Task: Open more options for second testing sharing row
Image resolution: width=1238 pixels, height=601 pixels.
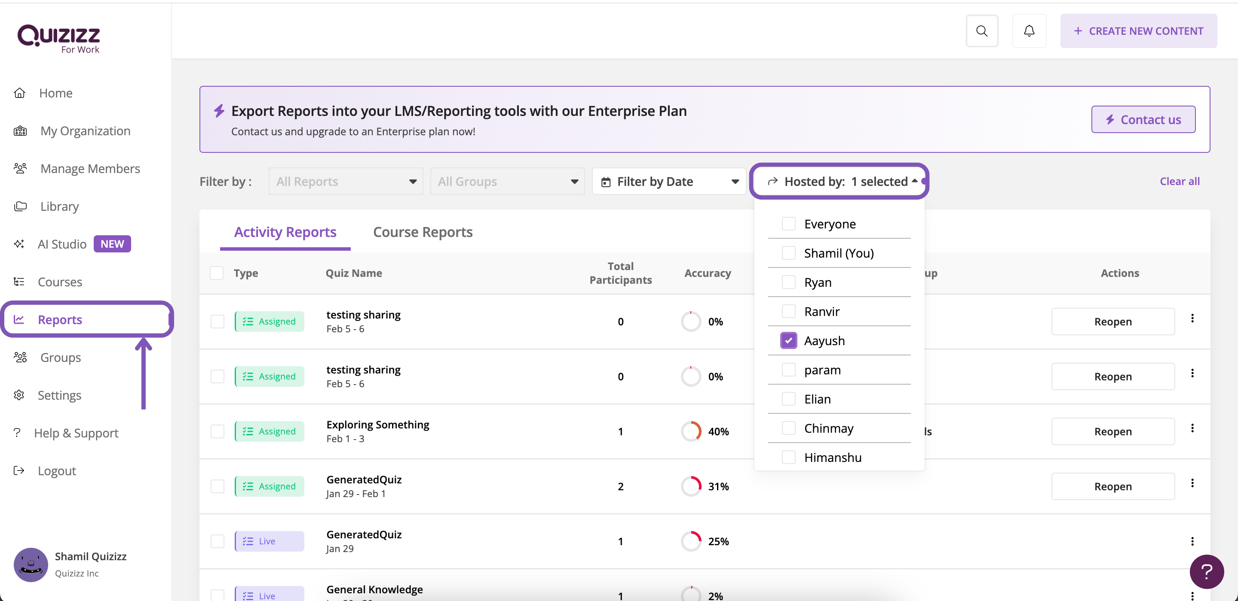Action: (x=1192, y=373)
